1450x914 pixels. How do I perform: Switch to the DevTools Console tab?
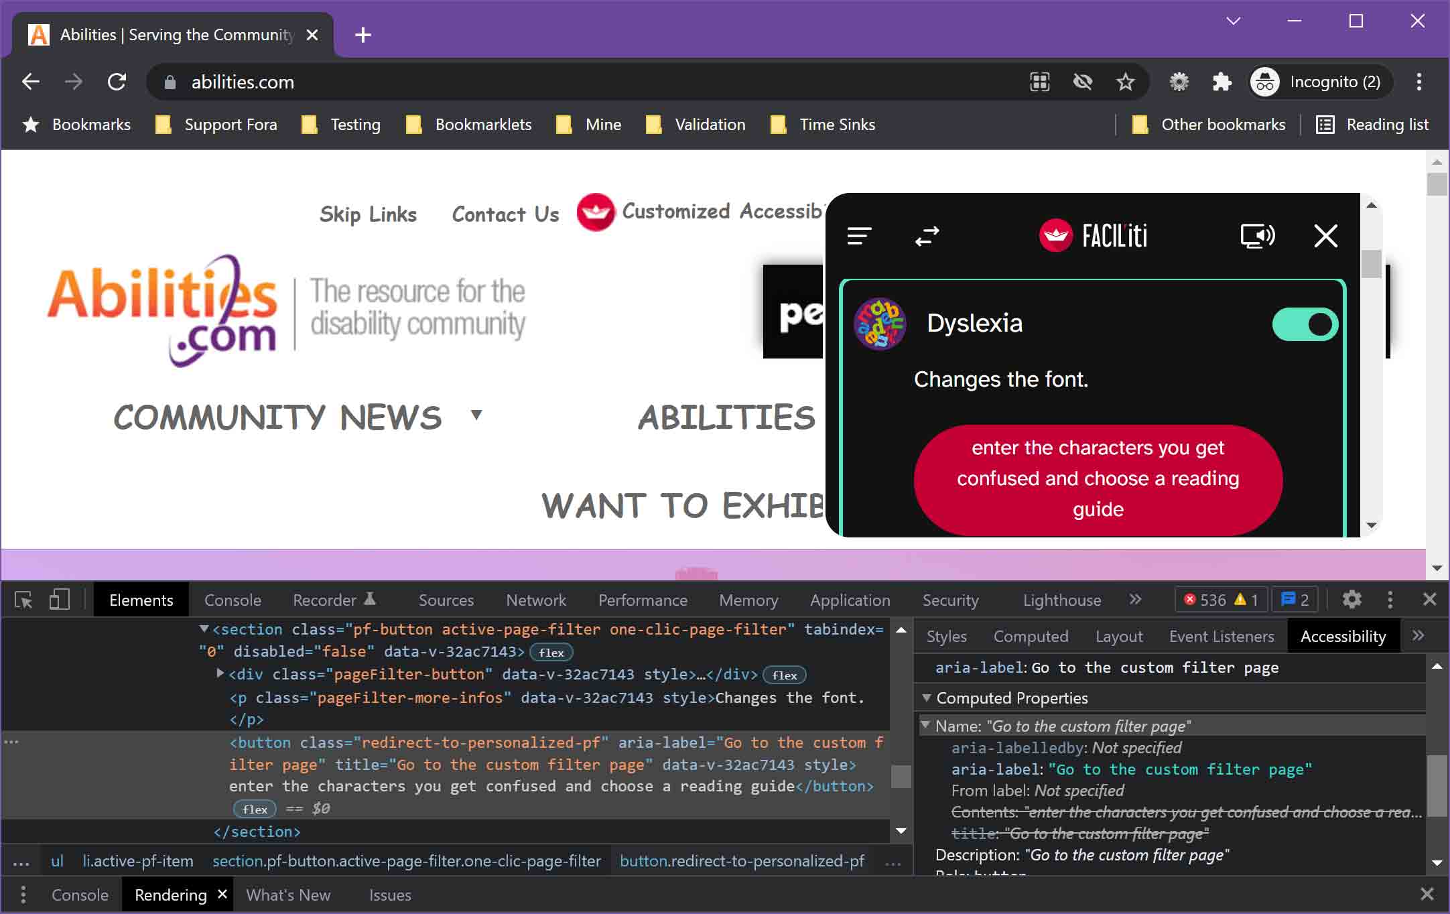(x=233, y=600)
